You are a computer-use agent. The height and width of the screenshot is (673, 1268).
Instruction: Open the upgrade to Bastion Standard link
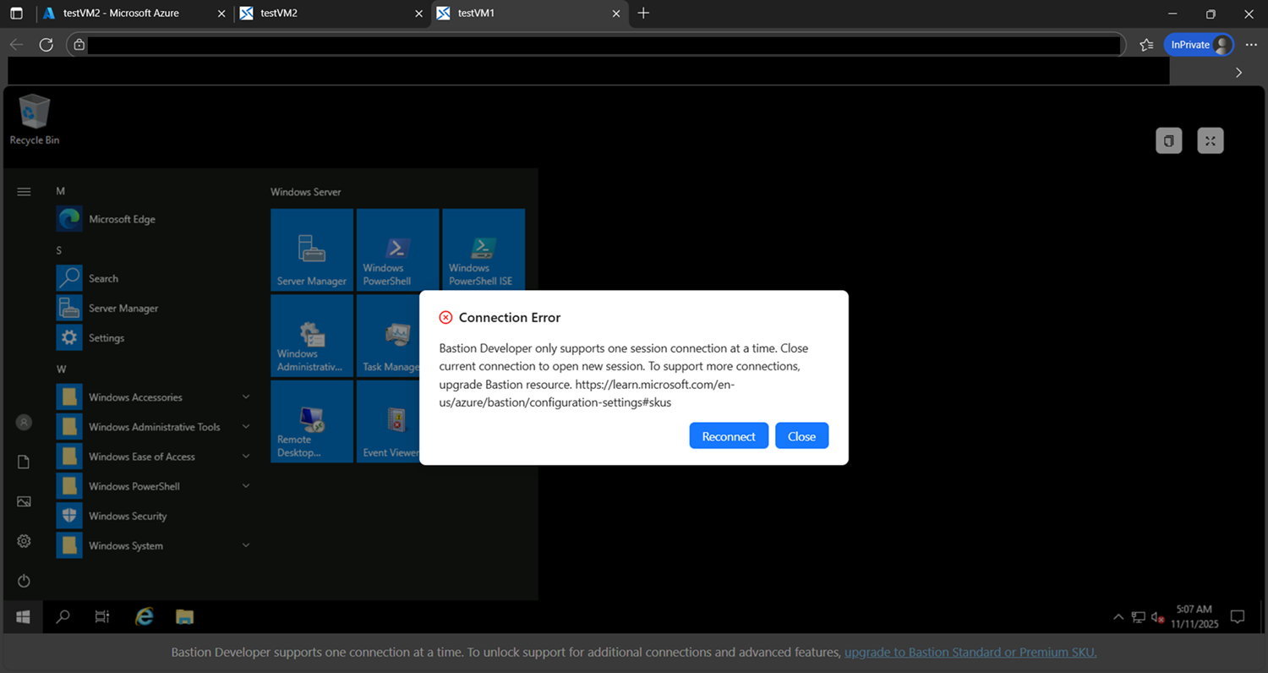[970, 652]
